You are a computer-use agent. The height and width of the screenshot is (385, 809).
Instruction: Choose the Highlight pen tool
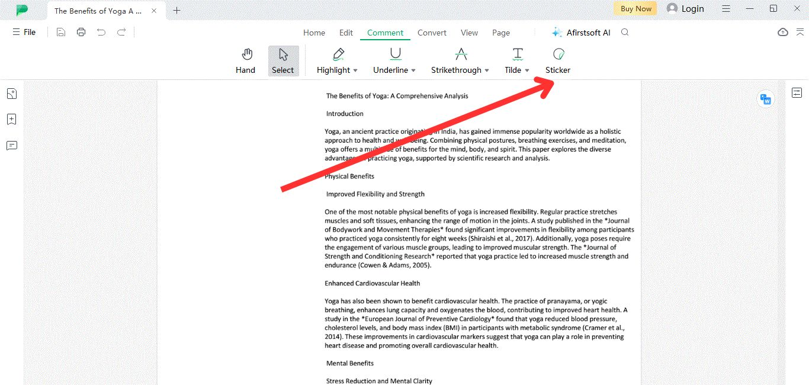334,62
